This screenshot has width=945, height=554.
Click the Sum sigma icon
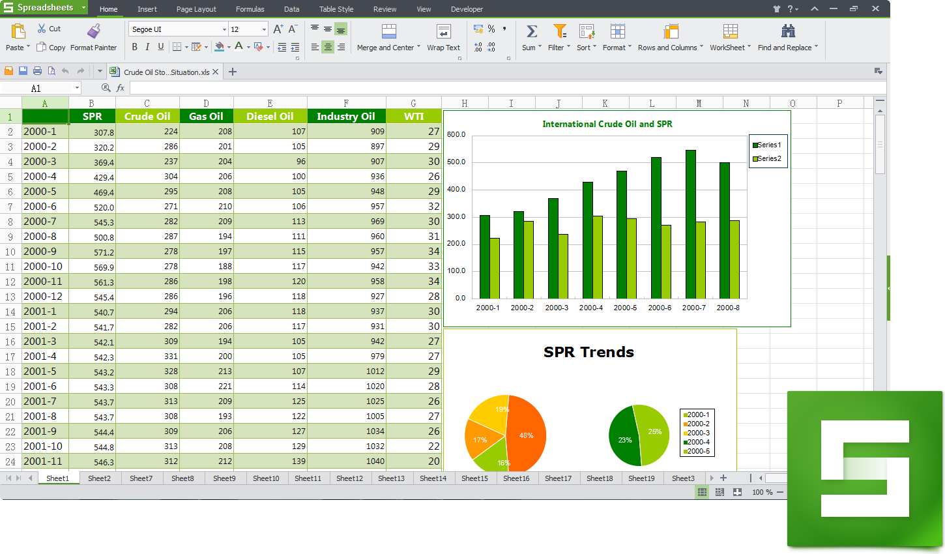click(532, 31)
